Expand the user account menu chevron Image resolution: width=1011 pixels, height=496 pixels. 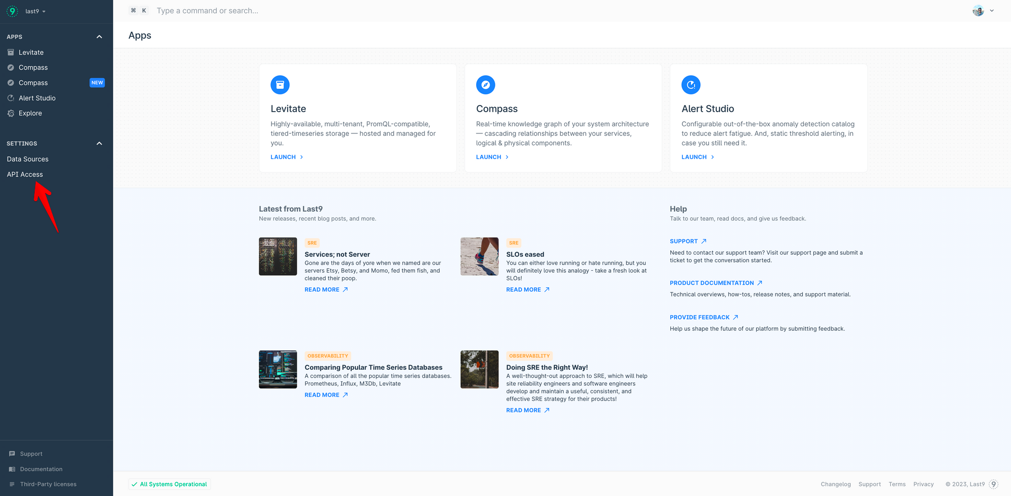pos(992,11)
